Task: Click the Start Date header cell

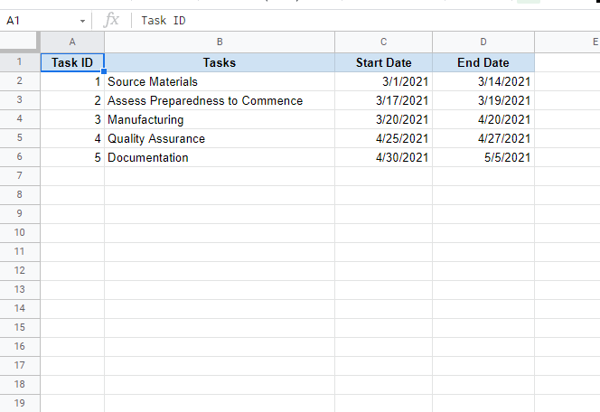Action: tap(383, 62)
